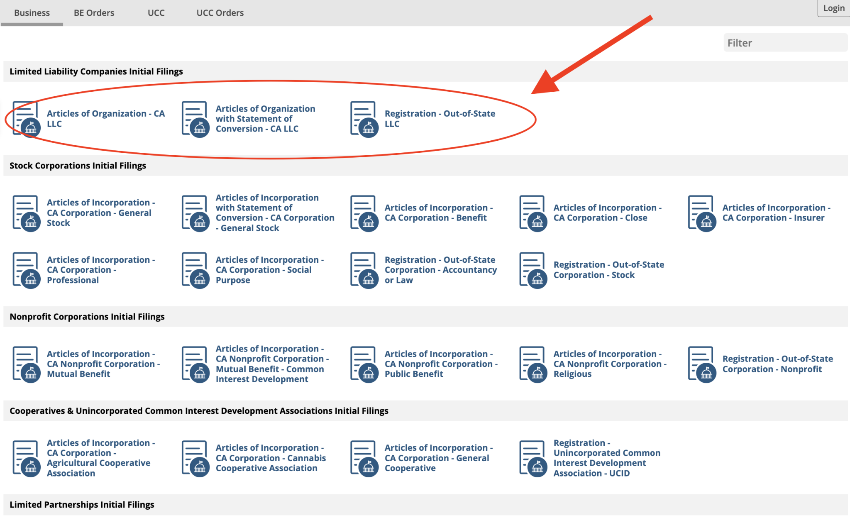Click the Cannabis Cooperative Association filing icon

pos(195,458)
